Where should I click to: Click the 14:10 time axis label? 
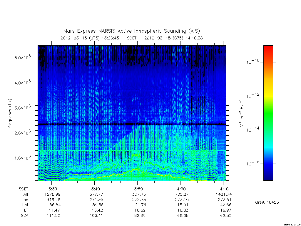pyautogui.click(x=223, y=189)
